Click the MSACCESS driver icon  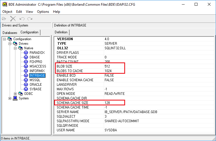pyautogui.click(x=26, y=66)
